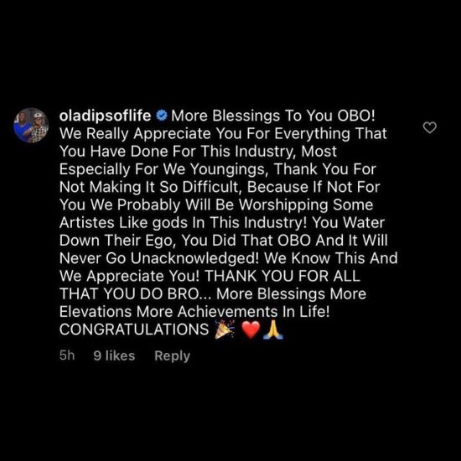The height and width of the screenshot is (461, 461).
Task: Click the blue verified badge
Action: point(162,116)
